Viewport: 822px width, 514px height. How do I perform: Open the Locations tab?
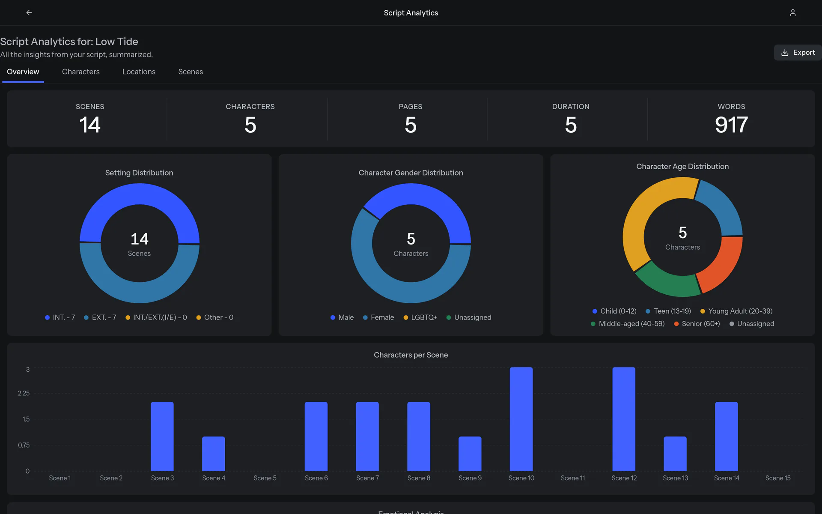(x=139, y=72)
